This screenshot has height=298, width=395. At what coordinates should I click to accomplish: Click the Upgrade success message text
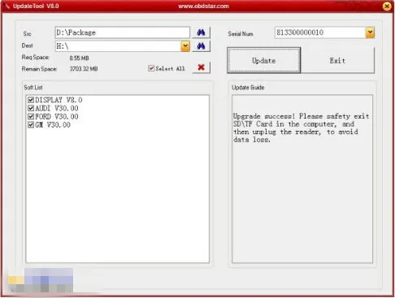pyautogui.click(x=301, y=127)
